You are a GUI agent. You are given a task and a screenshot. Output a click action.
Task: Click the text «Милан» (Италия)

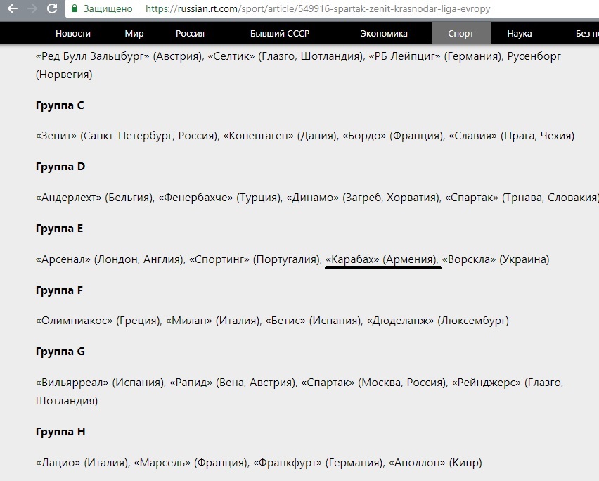pos(213,321)
